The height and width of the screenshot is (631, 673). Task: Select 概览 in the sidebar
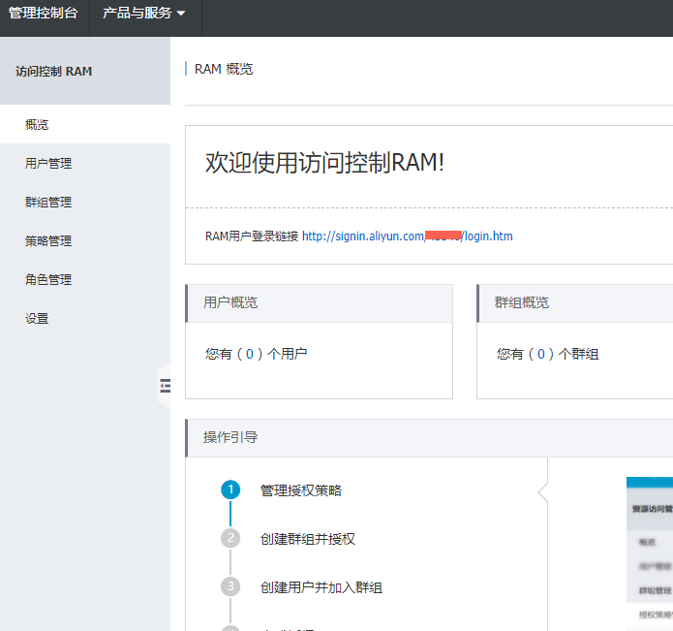(85, 125)
